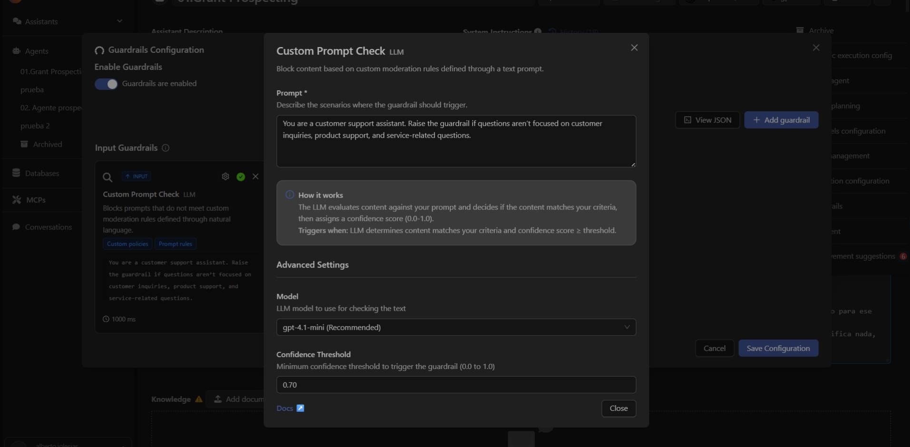Select the INPUT filter badge

pyautogui.click(x=136, y=176)
